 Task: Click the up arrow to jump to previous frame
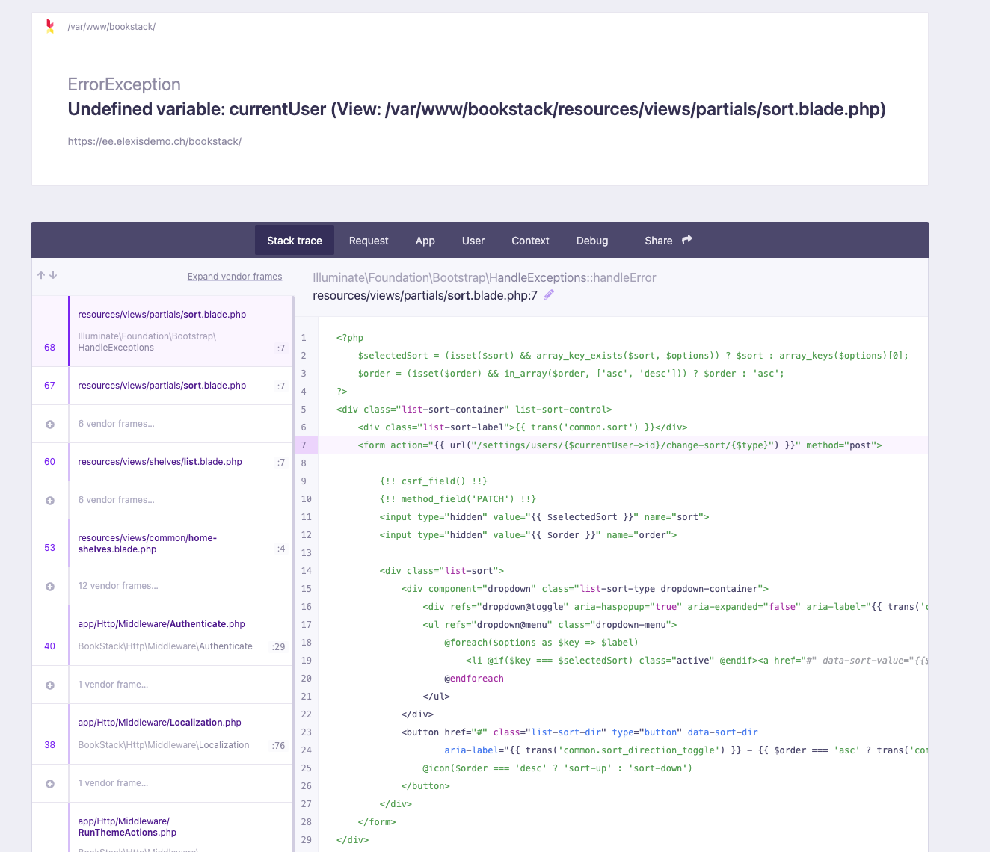point(41,275)
